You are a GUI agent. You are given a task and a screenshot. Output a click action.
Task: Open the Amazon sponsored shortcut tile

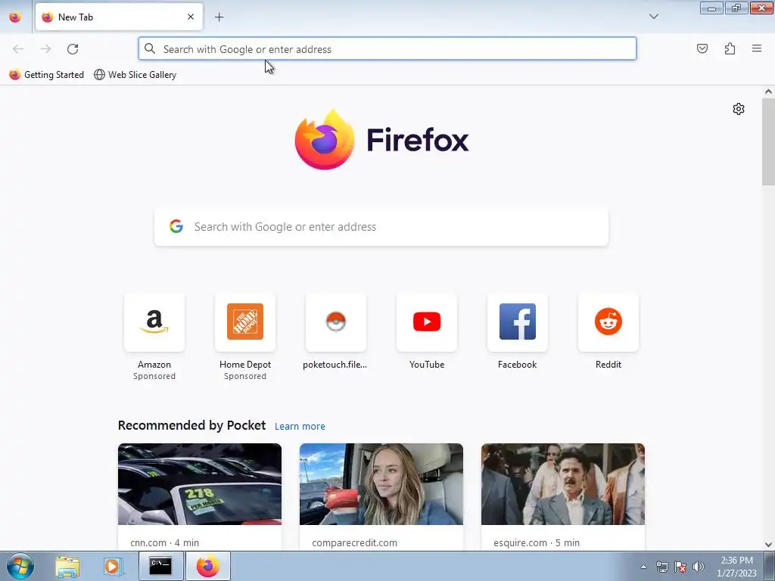pyautogui.click(x=154, y=322)
